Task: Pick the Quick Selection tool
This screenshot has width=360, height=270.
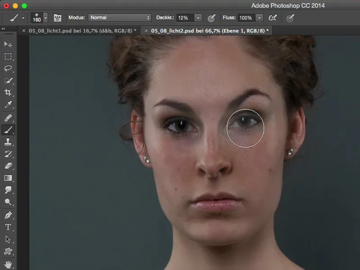Action: click(8, 81)
